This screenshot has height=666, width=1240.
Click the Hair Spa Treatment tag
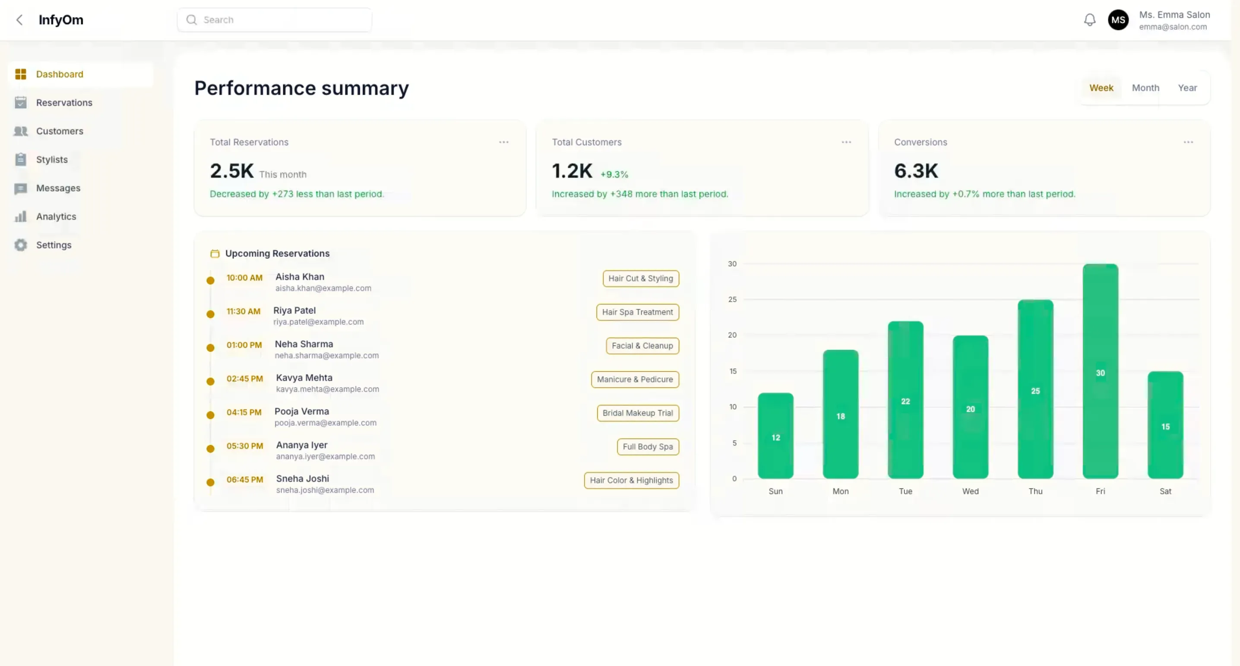(x=637, y=312)
